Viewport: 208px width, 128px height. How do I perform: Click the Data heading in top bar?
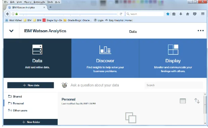click(x=133, y=32)
